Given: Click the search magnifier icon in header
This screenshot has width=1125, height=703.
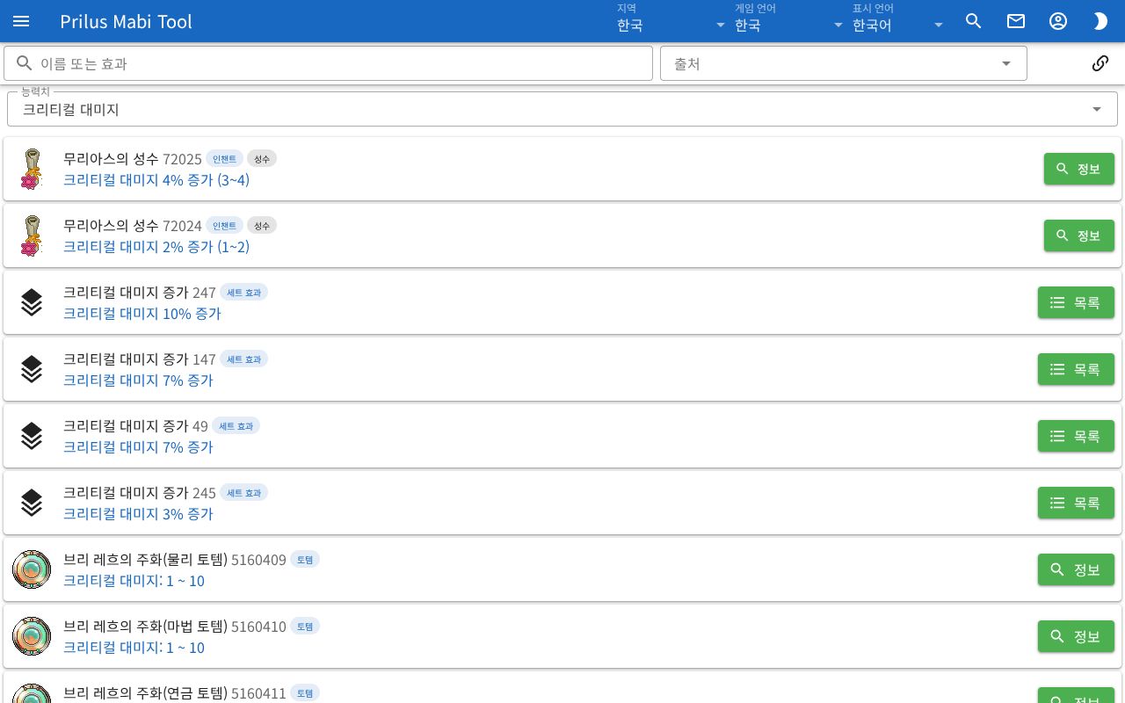Looking at the screenshot, I should click(974, 21).
